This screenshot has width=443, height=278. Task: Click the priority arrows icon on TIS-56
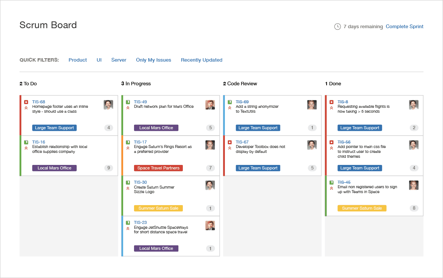tap(331, 148)
